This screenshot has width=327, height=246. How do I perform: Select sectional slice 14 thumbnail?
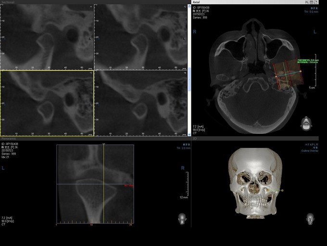point(140,103)
